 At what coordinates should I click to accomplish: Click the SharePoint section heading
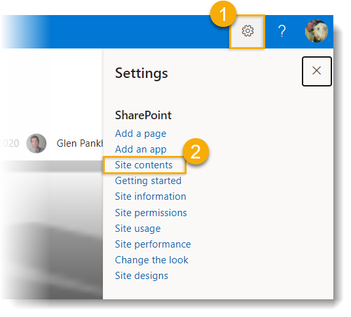click(143, 115)
